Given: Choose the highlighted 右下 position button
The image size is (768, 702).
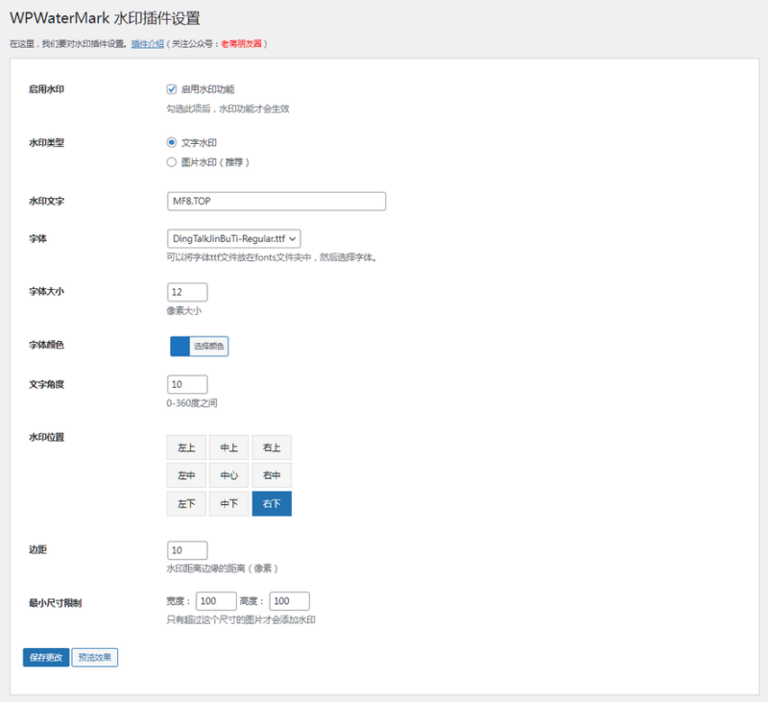Looking at the screenshot, I should [272, 503].
